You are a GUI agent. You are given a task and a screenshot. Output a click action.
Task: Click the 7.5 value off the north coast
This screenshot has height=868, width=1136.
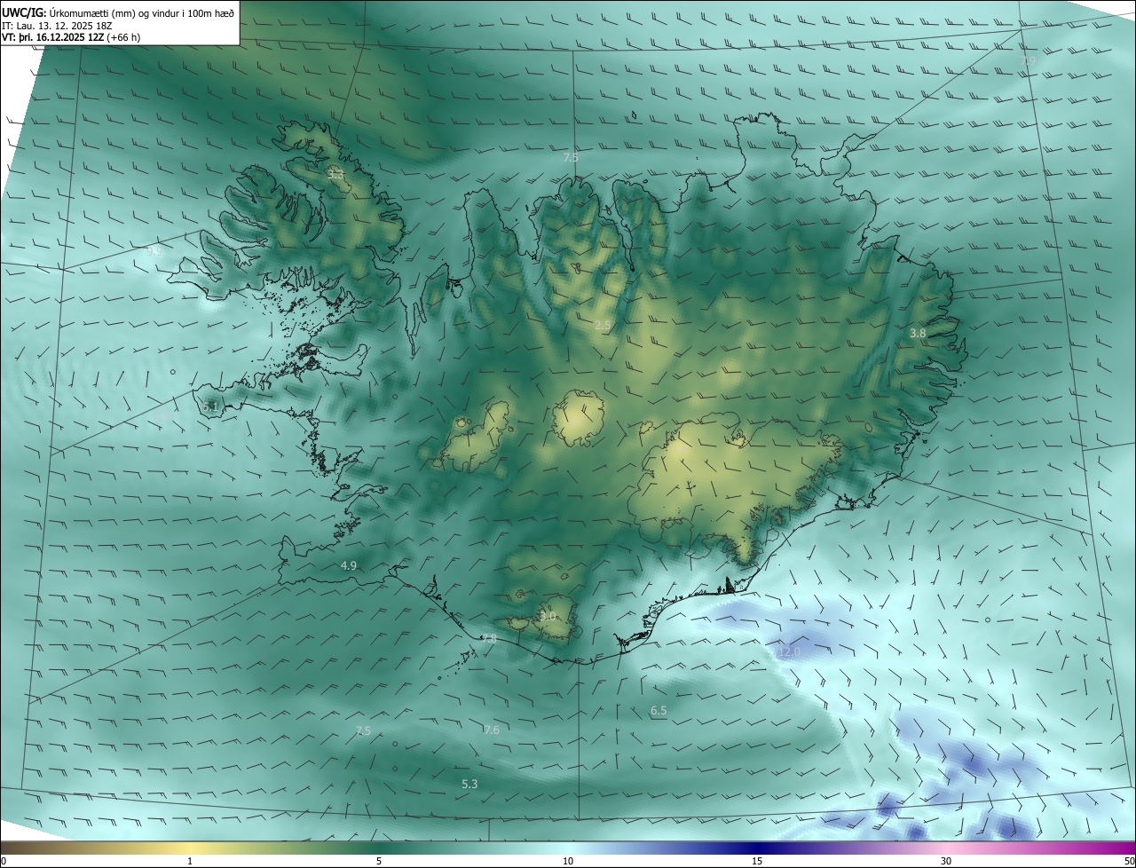(571, 158)
